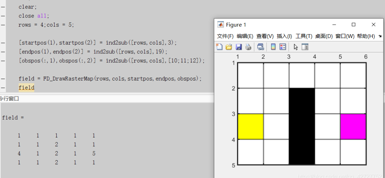Click the value 4 in the field matrix

(19, 153)
